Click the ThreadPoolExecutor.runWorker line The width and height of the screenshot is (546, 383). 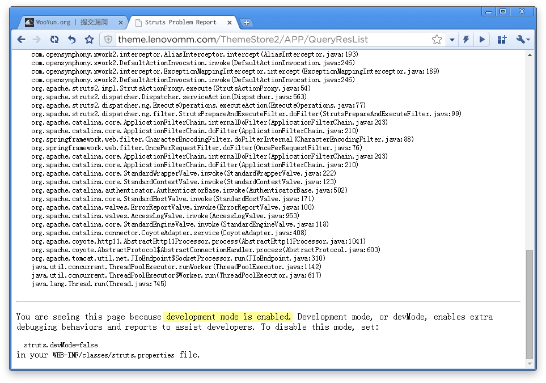pos(176,267)
